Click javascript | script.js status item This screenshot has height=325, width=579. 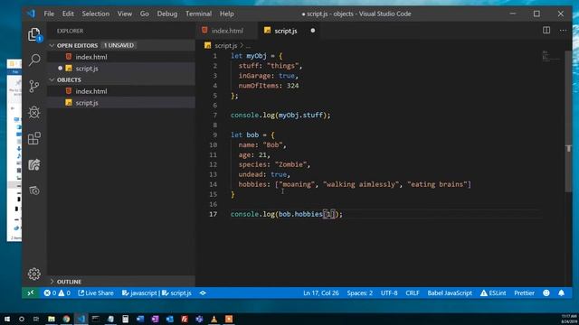(x=157, y=292)
